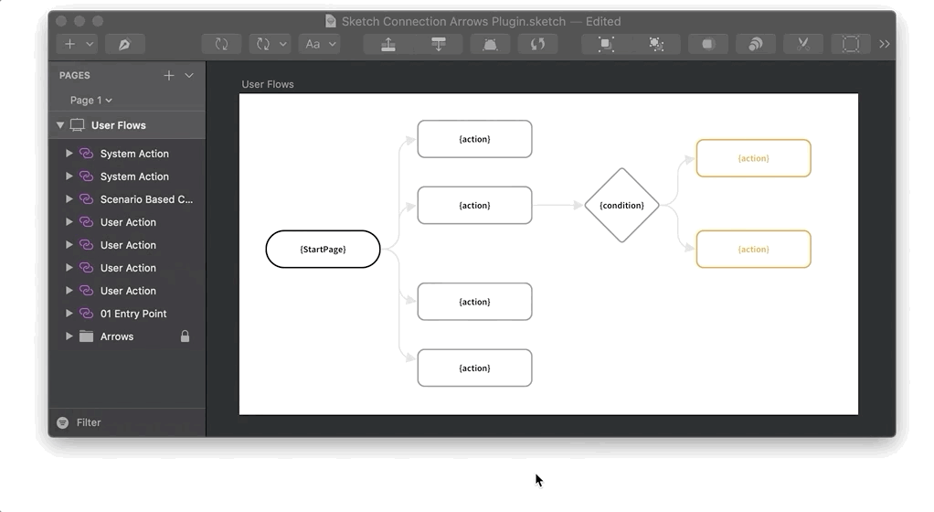Click the symbol icon of 01 Entry Point
934x512 pixels.
point(87,314)
